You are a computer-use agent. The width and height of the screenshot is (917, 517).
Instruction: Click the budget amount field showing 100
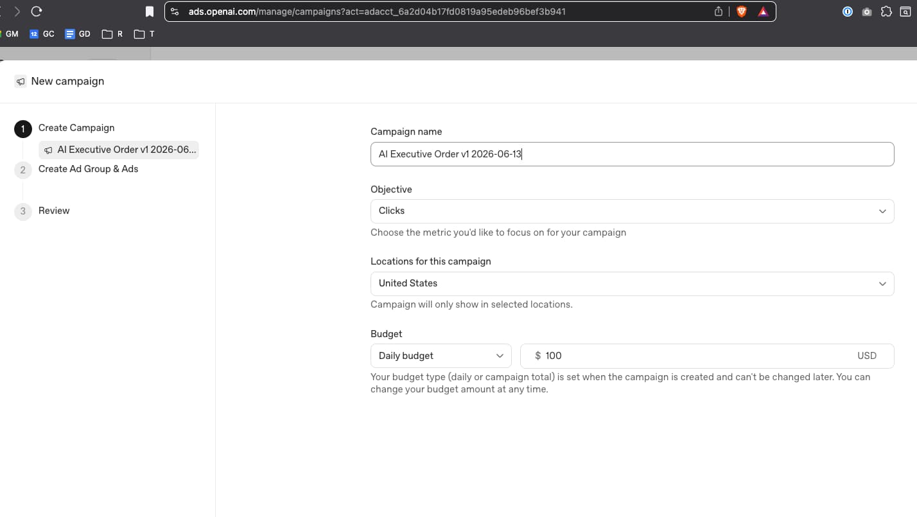click(707, 356)
